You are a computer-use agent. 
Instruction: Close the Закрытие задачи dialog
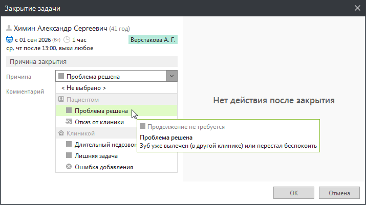click(357, 8)
